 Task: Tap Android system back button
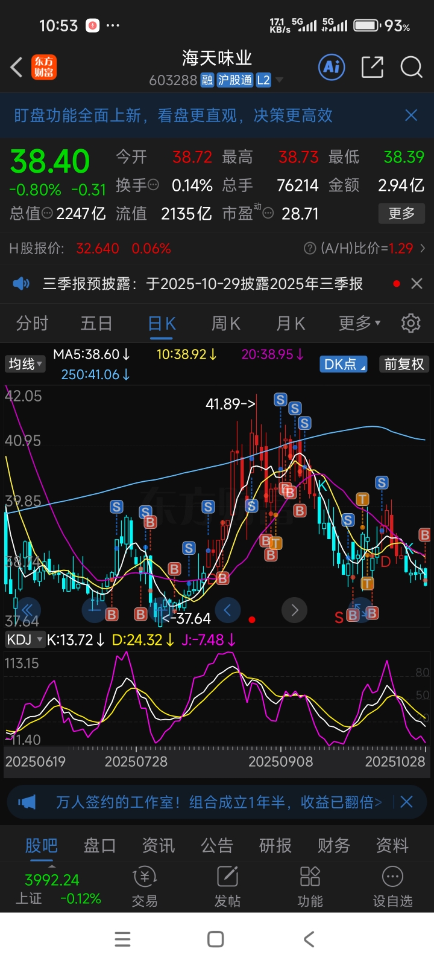point(309,939)
